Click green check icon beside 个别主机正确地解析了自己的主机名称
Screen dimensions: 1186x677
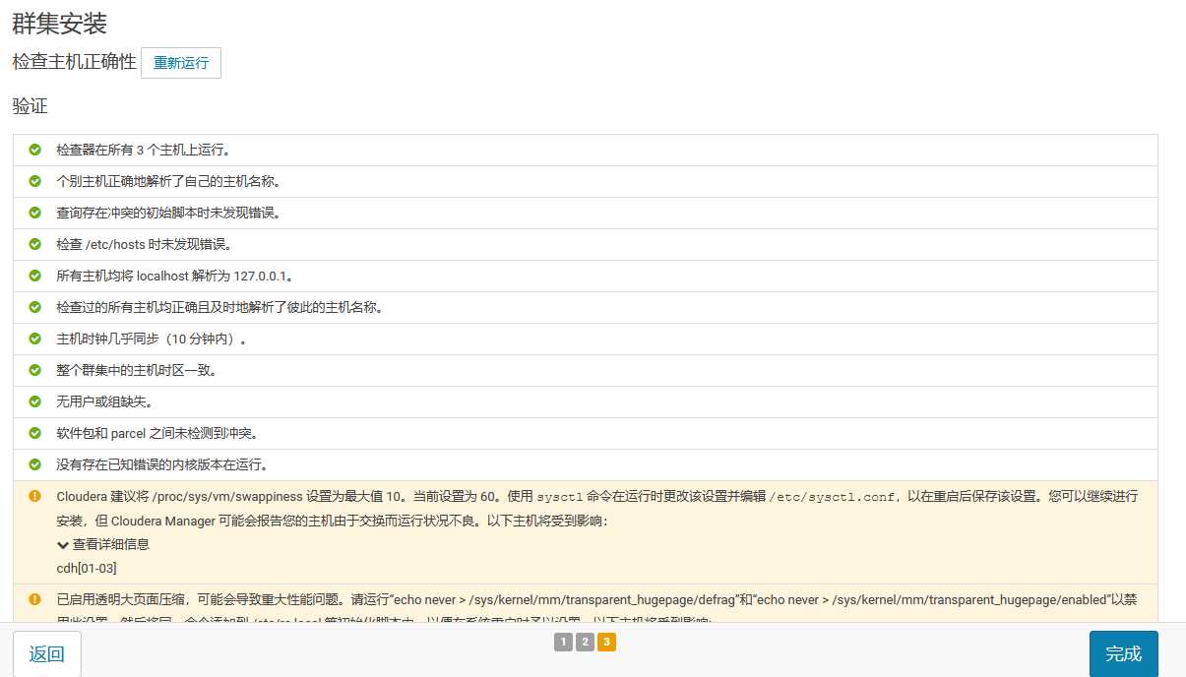(35, 181)
